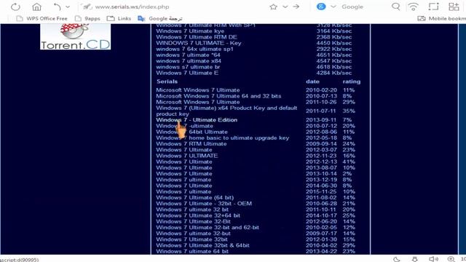Click the magnifier search icon
Screen dimensions: 466x262
[395, 7]
